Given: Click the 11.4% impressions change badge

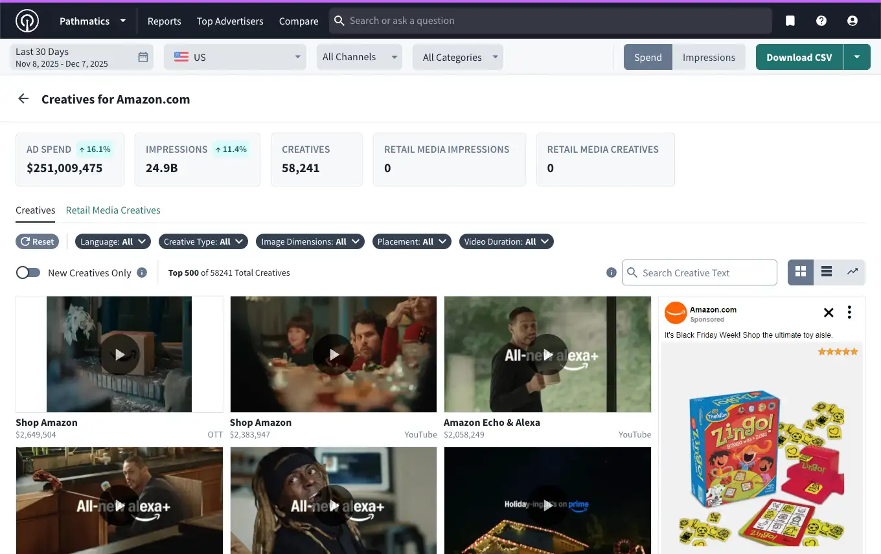Looking at the screenshot, I should pyautogui.click(x=231, y=150).
